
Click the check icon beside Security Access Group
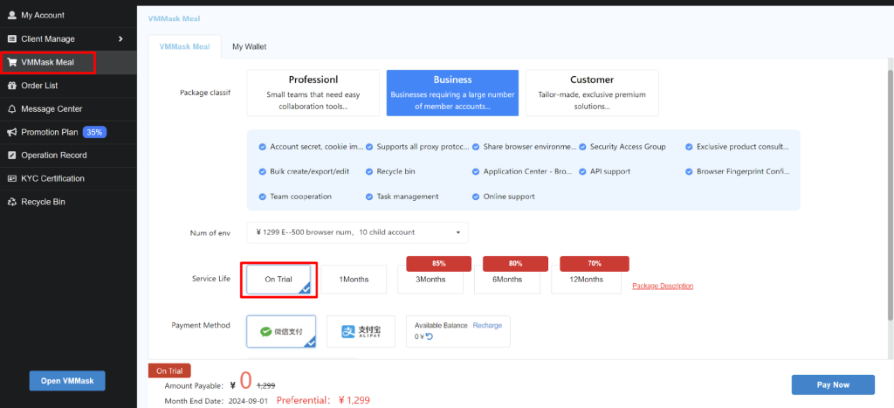[582, 147]
